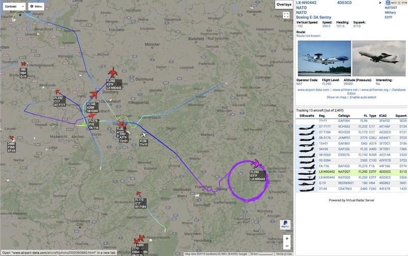Viewport: 408px width, 256px height.
Task: Sort list by Squawk column header
Action: coord(401,116)
